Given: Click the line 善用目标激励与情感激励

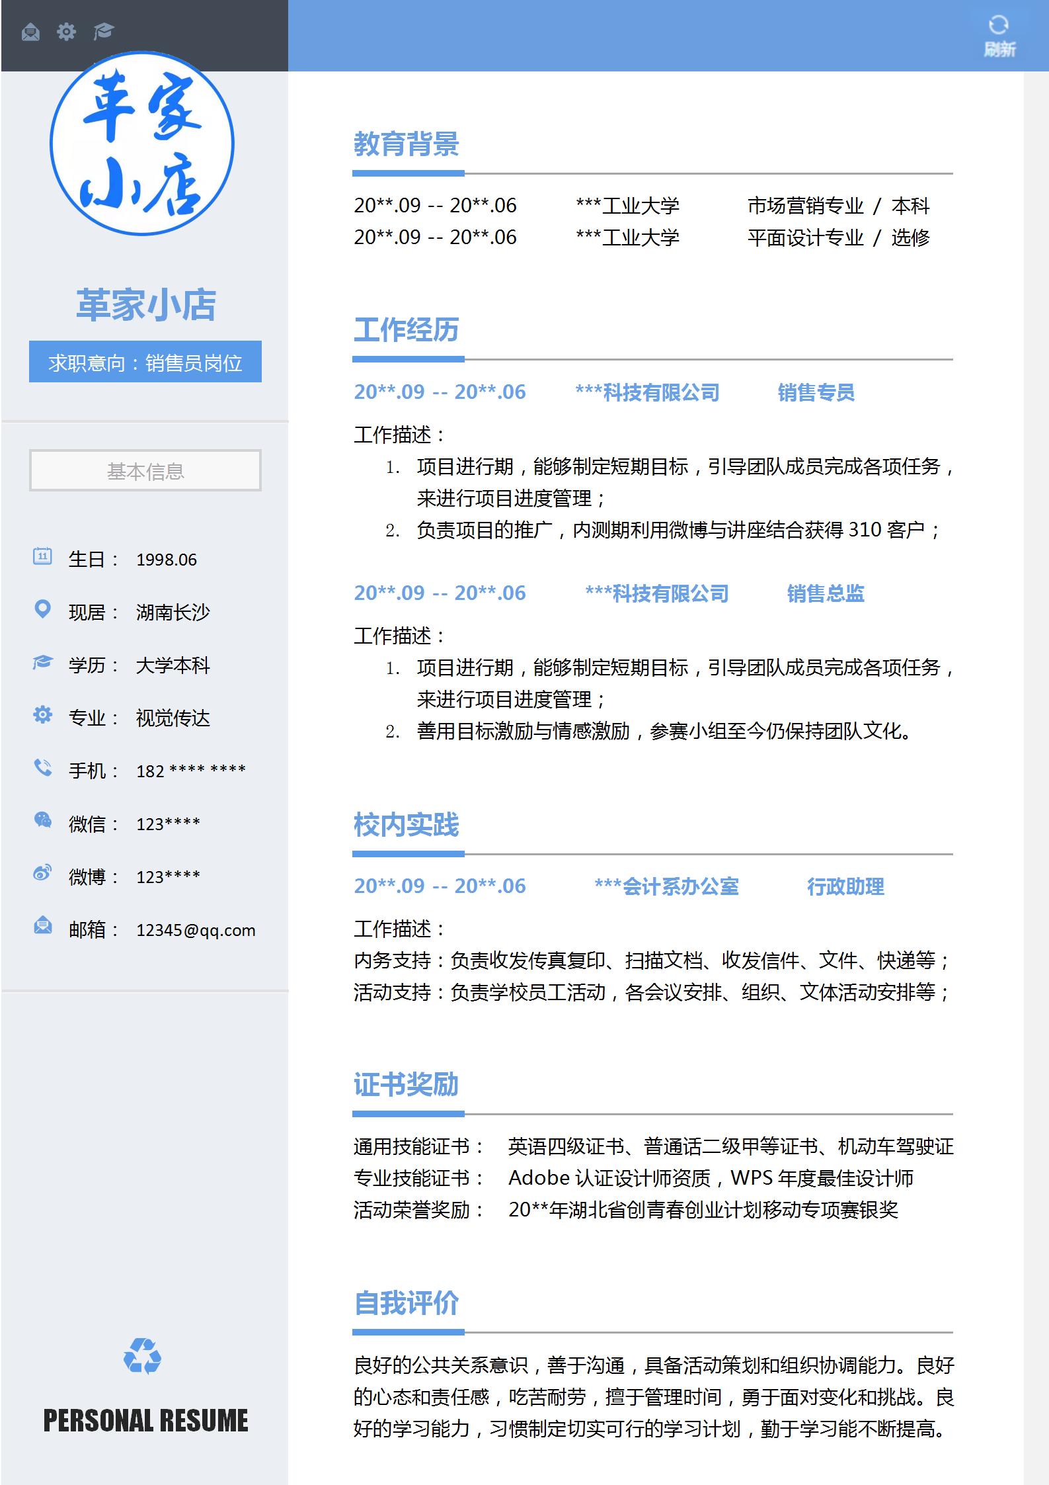Looking at the screenshot, I should [x=664, y=731].
